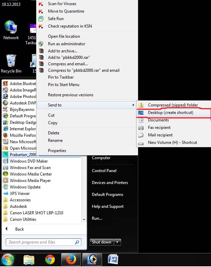The image size is (211, 267).
Task: Open Devices and Printers
Action: (x=110, y=183)
